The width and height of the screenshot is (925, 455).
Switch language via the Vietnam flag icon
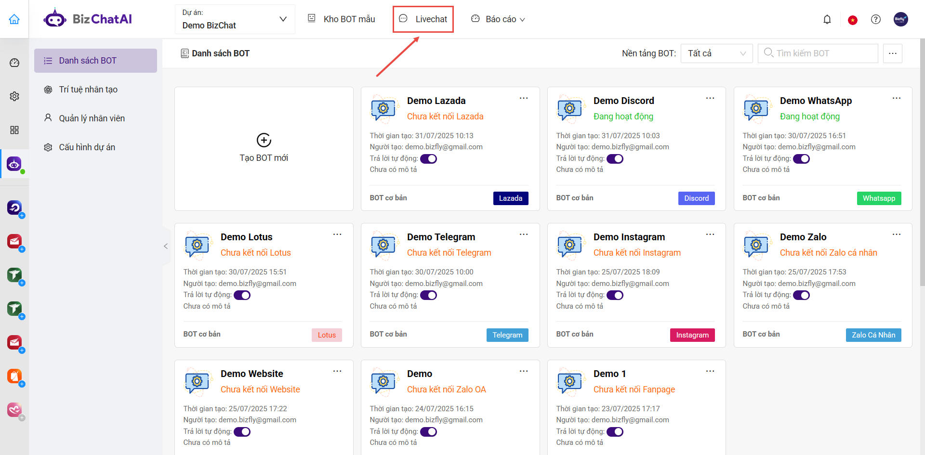click(852, 20)
